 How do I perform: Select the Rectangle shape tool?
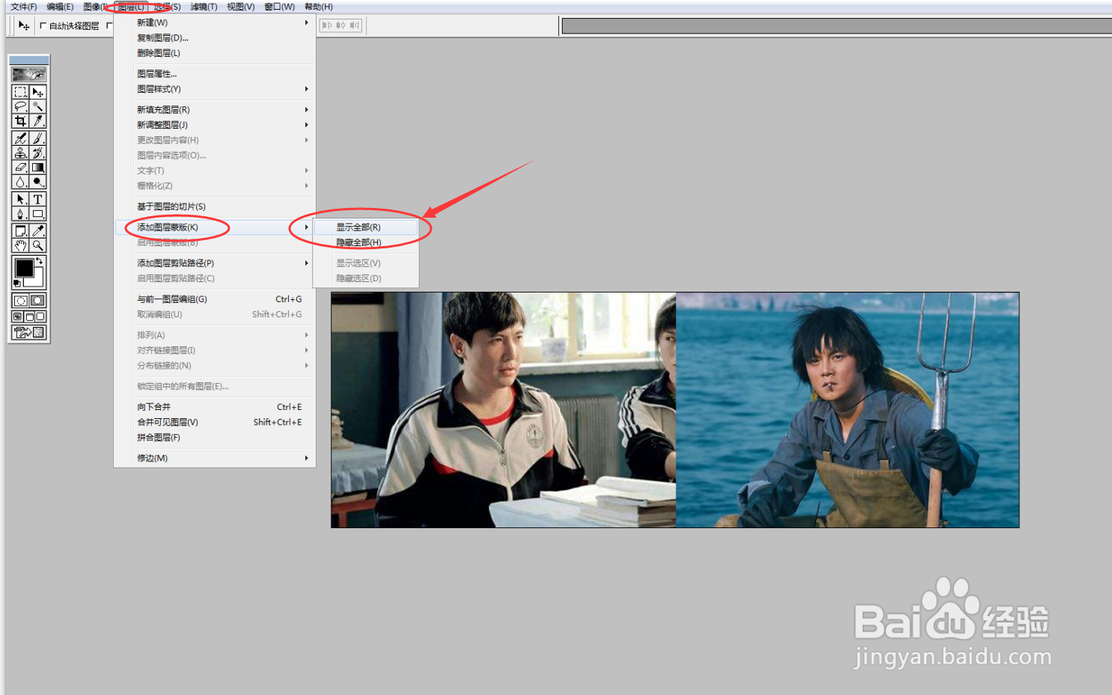tap(37, 214)
